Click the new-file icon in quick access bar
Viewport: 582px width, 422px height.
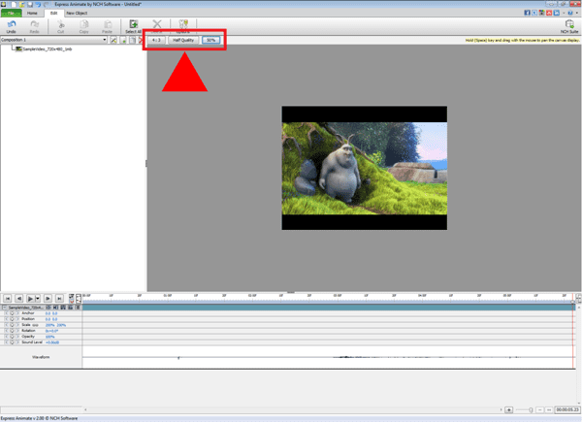pyautogui.click(x=14, y=4)
